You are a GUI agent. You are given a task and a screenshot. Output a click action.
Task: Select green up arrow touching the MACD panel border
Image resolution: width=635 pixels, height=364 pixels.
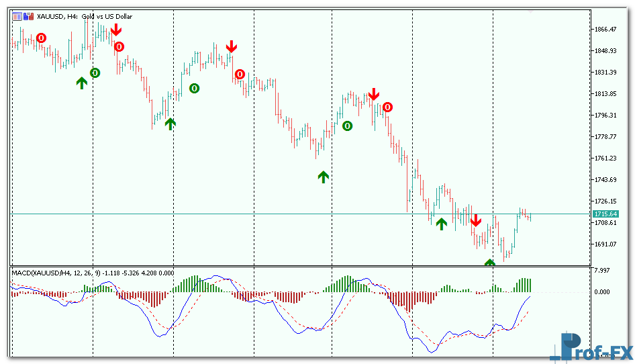[x=490, y=263]
